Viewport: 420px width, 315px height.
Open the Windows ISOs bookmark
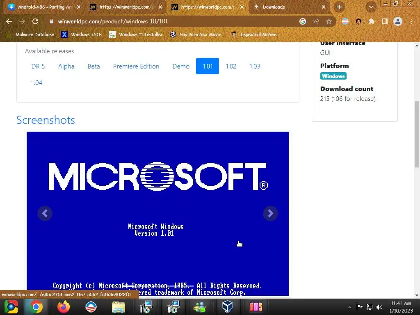[x=82, y=34]
